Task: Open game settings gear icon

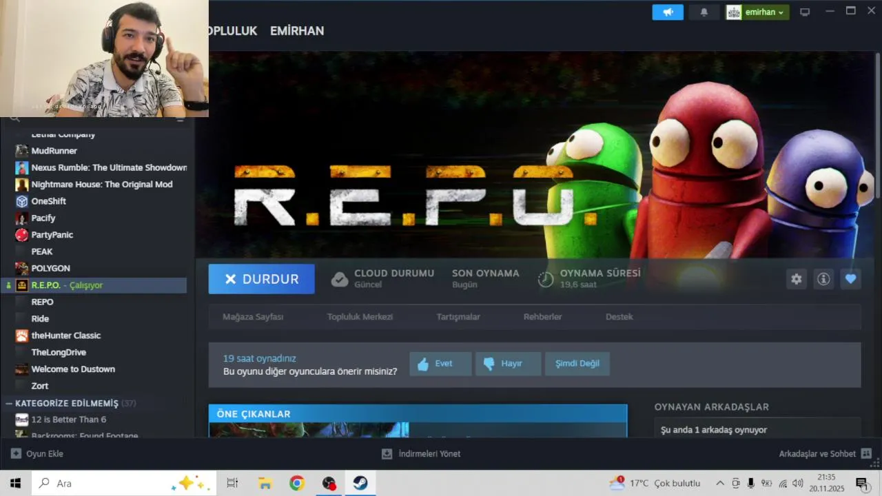Action: pyautogui.click(x=797, y=279)
